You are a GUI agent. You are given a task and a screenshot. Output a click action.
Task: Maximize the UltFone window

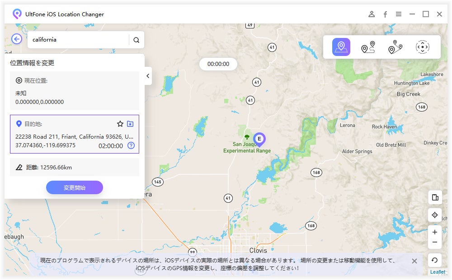click(x=426, y=14)
